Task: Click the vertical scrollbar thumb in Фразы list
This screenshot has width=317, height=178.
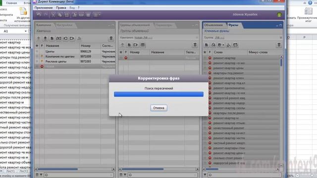Action: pos(281,62)
